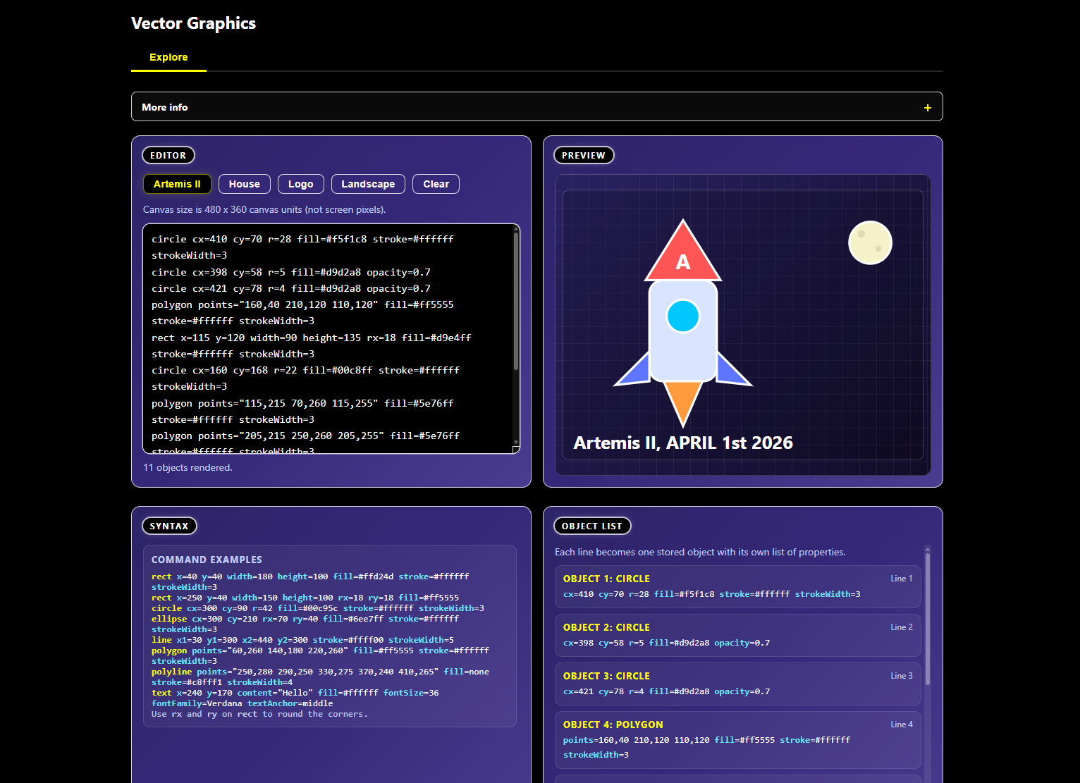Select the Object 2: Circle card
This screenshot has height=783, width=1080.
point(738,635)
